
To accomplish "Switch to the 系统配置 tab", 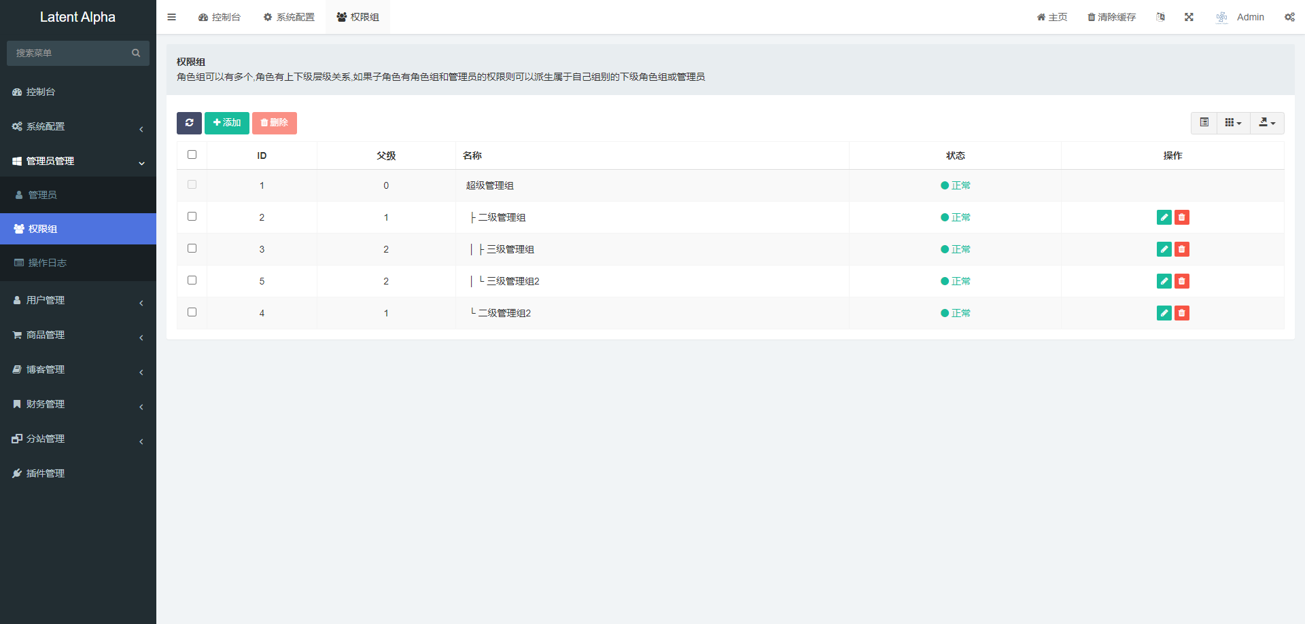I will coord(289,17).
